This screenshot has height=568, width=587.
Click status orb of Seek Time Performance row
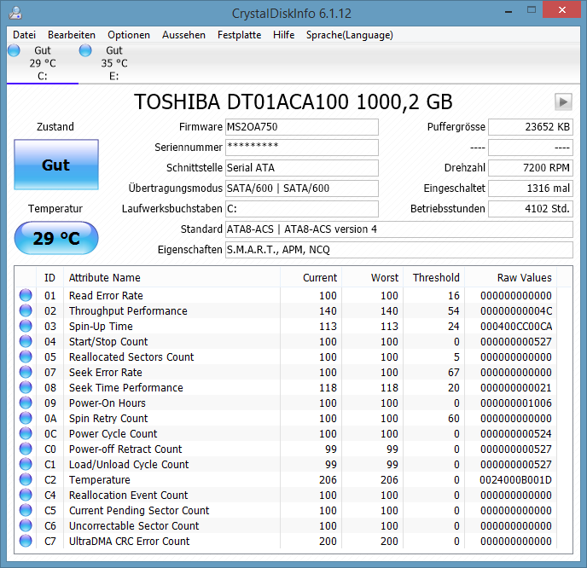coord(26,387)
